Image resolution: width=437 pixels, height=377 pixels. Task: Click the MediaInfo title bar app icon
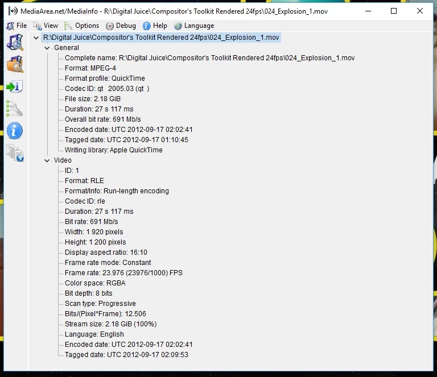13,11
